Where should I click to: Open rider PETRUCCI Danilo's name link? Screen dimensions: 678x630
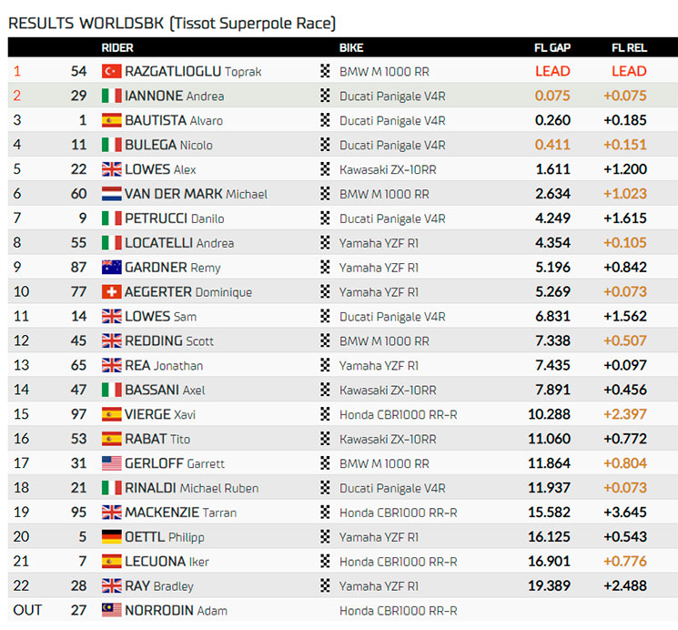pos(175,218)
